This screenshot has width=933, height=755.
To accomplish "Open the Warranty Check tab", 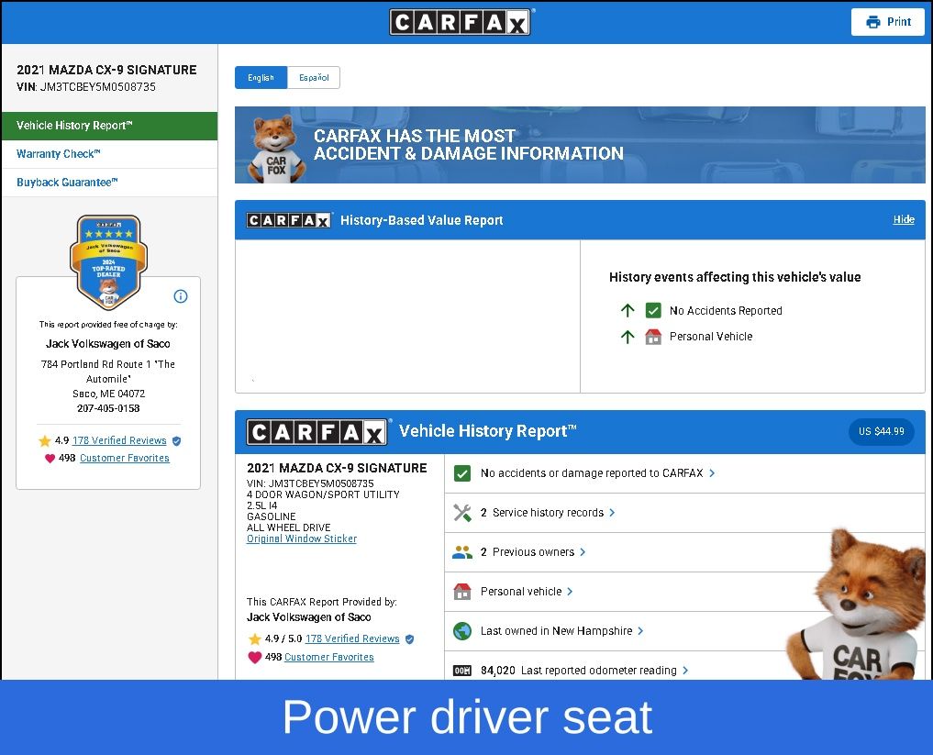I will 59,154.
